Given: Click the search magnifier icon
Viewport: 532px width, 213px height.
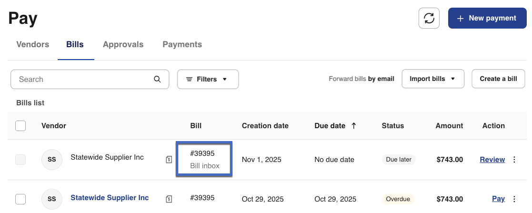Looking at the screenshot, I should point(158,79).
